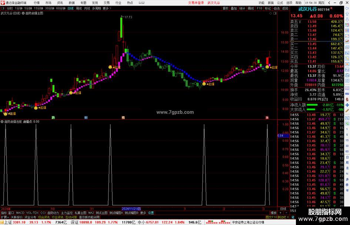Switch chart to 1分钟 period

click(x=19, y=8)
